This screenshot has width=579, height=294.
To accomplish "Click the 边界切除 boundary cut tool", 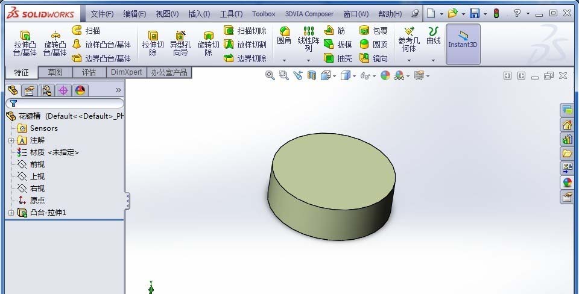I will coord(245,58).
